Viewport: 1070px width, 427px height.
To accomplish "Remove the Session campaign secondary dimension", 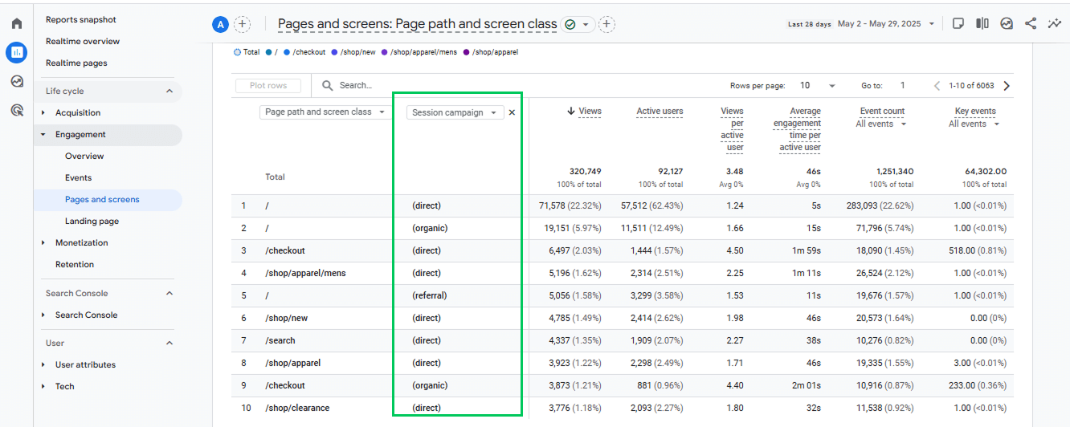I will (512, 113).
